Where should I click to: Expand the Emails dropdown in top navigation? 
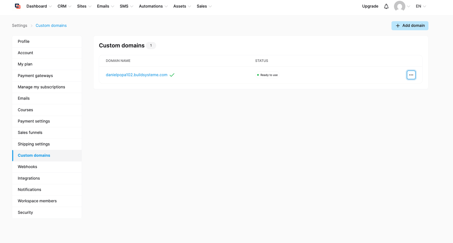(x=105, y=6)
